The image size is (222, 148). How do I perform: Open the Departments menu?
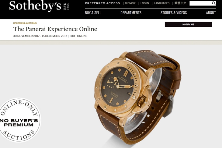click(131, 13)
